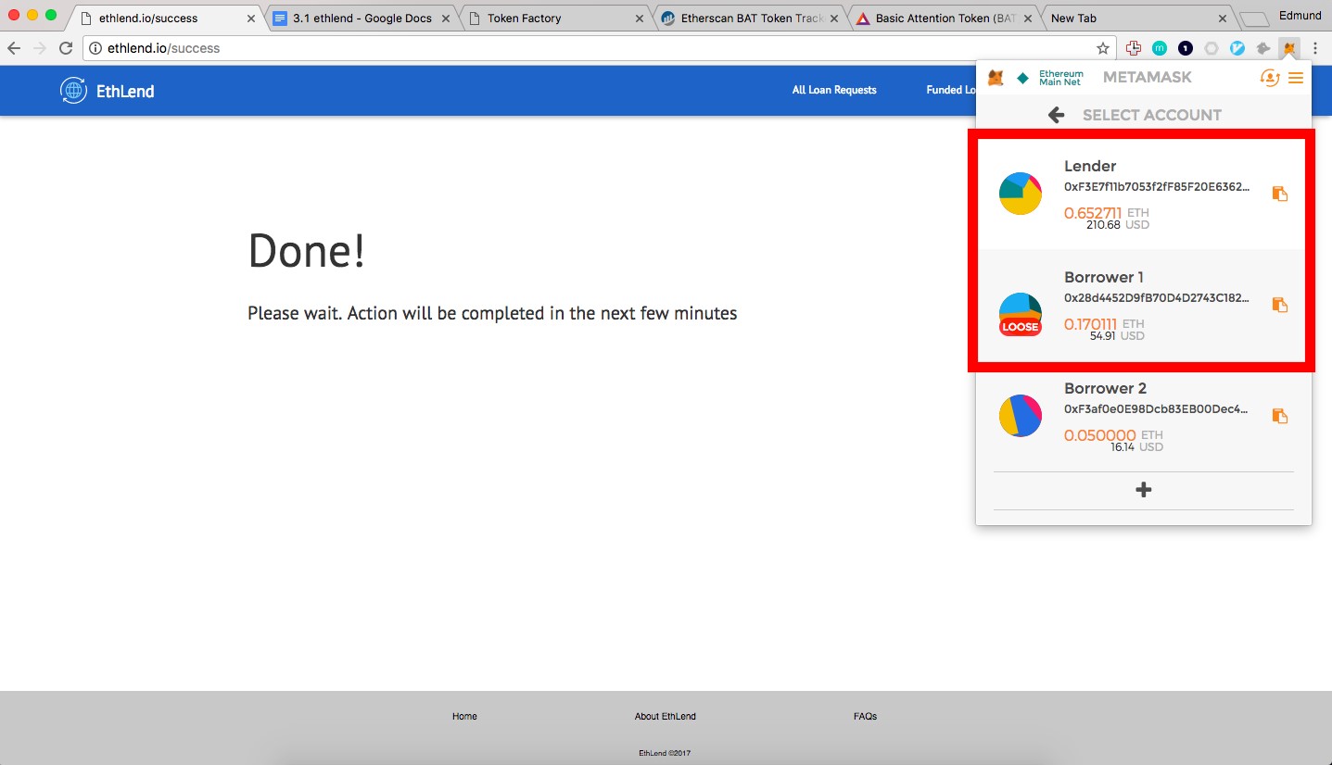Click the red clock-cross extension icon
Viewport: 1332px width, 765px height.
tap(1133, 48)
